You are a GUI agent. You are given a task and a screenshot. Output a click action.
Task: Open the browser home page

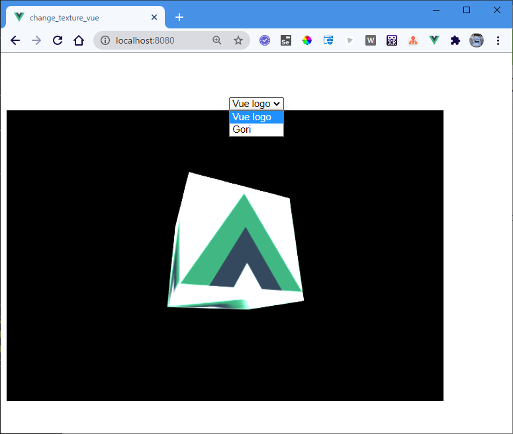79,40
